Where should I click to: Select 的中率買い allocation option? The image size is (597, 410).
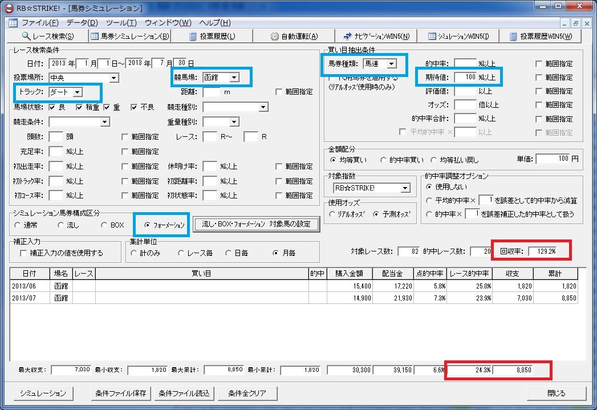click(x=383, y=160)
